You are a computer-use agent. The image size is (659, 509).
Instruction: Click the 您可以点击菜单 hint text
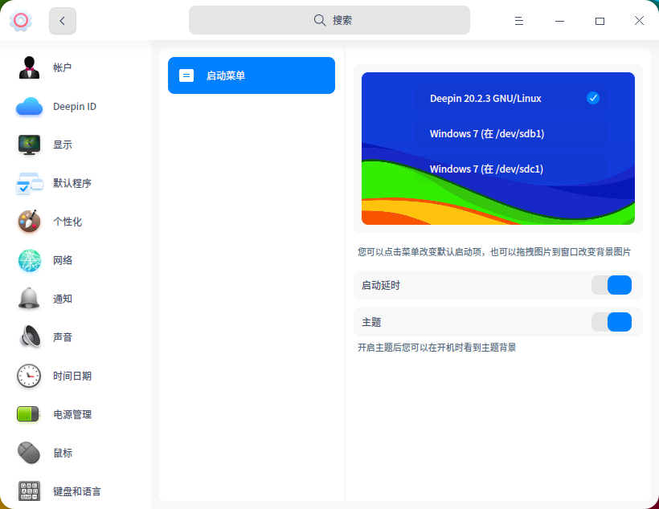[494, 251]
